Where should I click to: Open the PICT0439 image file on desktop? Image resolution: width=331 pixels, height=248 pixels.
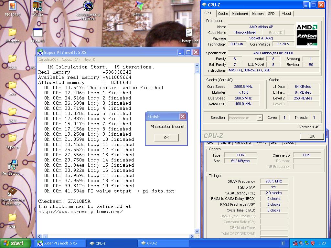tap(13, 8)
